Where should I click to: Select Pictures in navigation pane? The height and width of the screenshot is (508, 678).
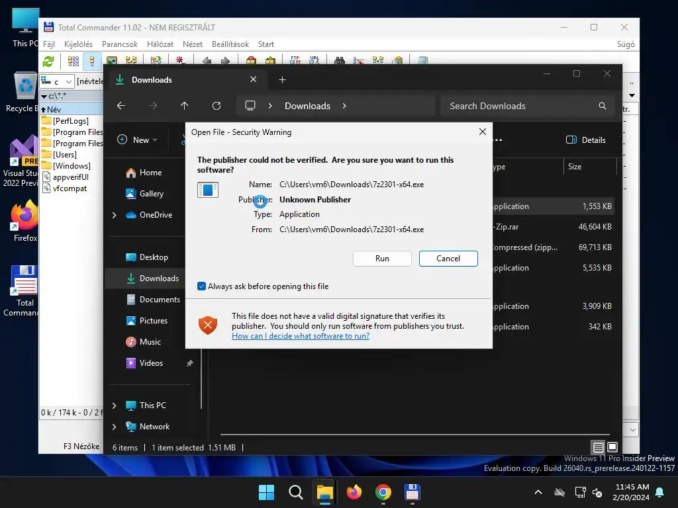(x=153, y=321)
